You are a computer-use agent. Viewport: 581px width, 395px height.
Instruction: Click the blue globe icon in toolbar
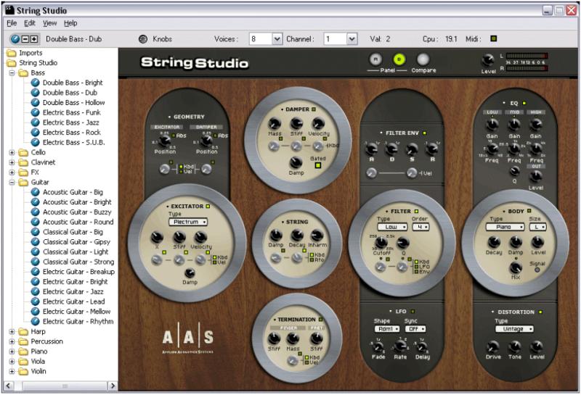coord(15,39)
